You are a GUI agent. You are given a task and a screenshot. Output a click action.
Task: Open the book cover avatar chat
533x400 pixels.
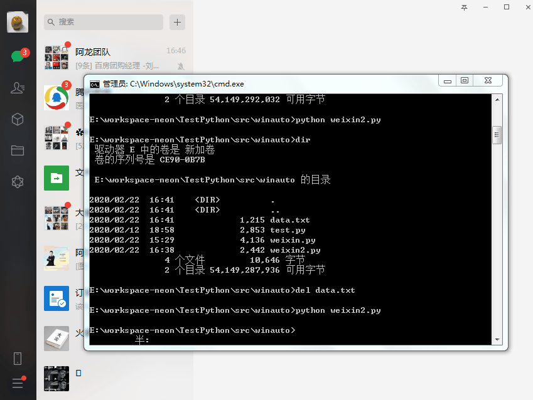[x=57, y=339]
